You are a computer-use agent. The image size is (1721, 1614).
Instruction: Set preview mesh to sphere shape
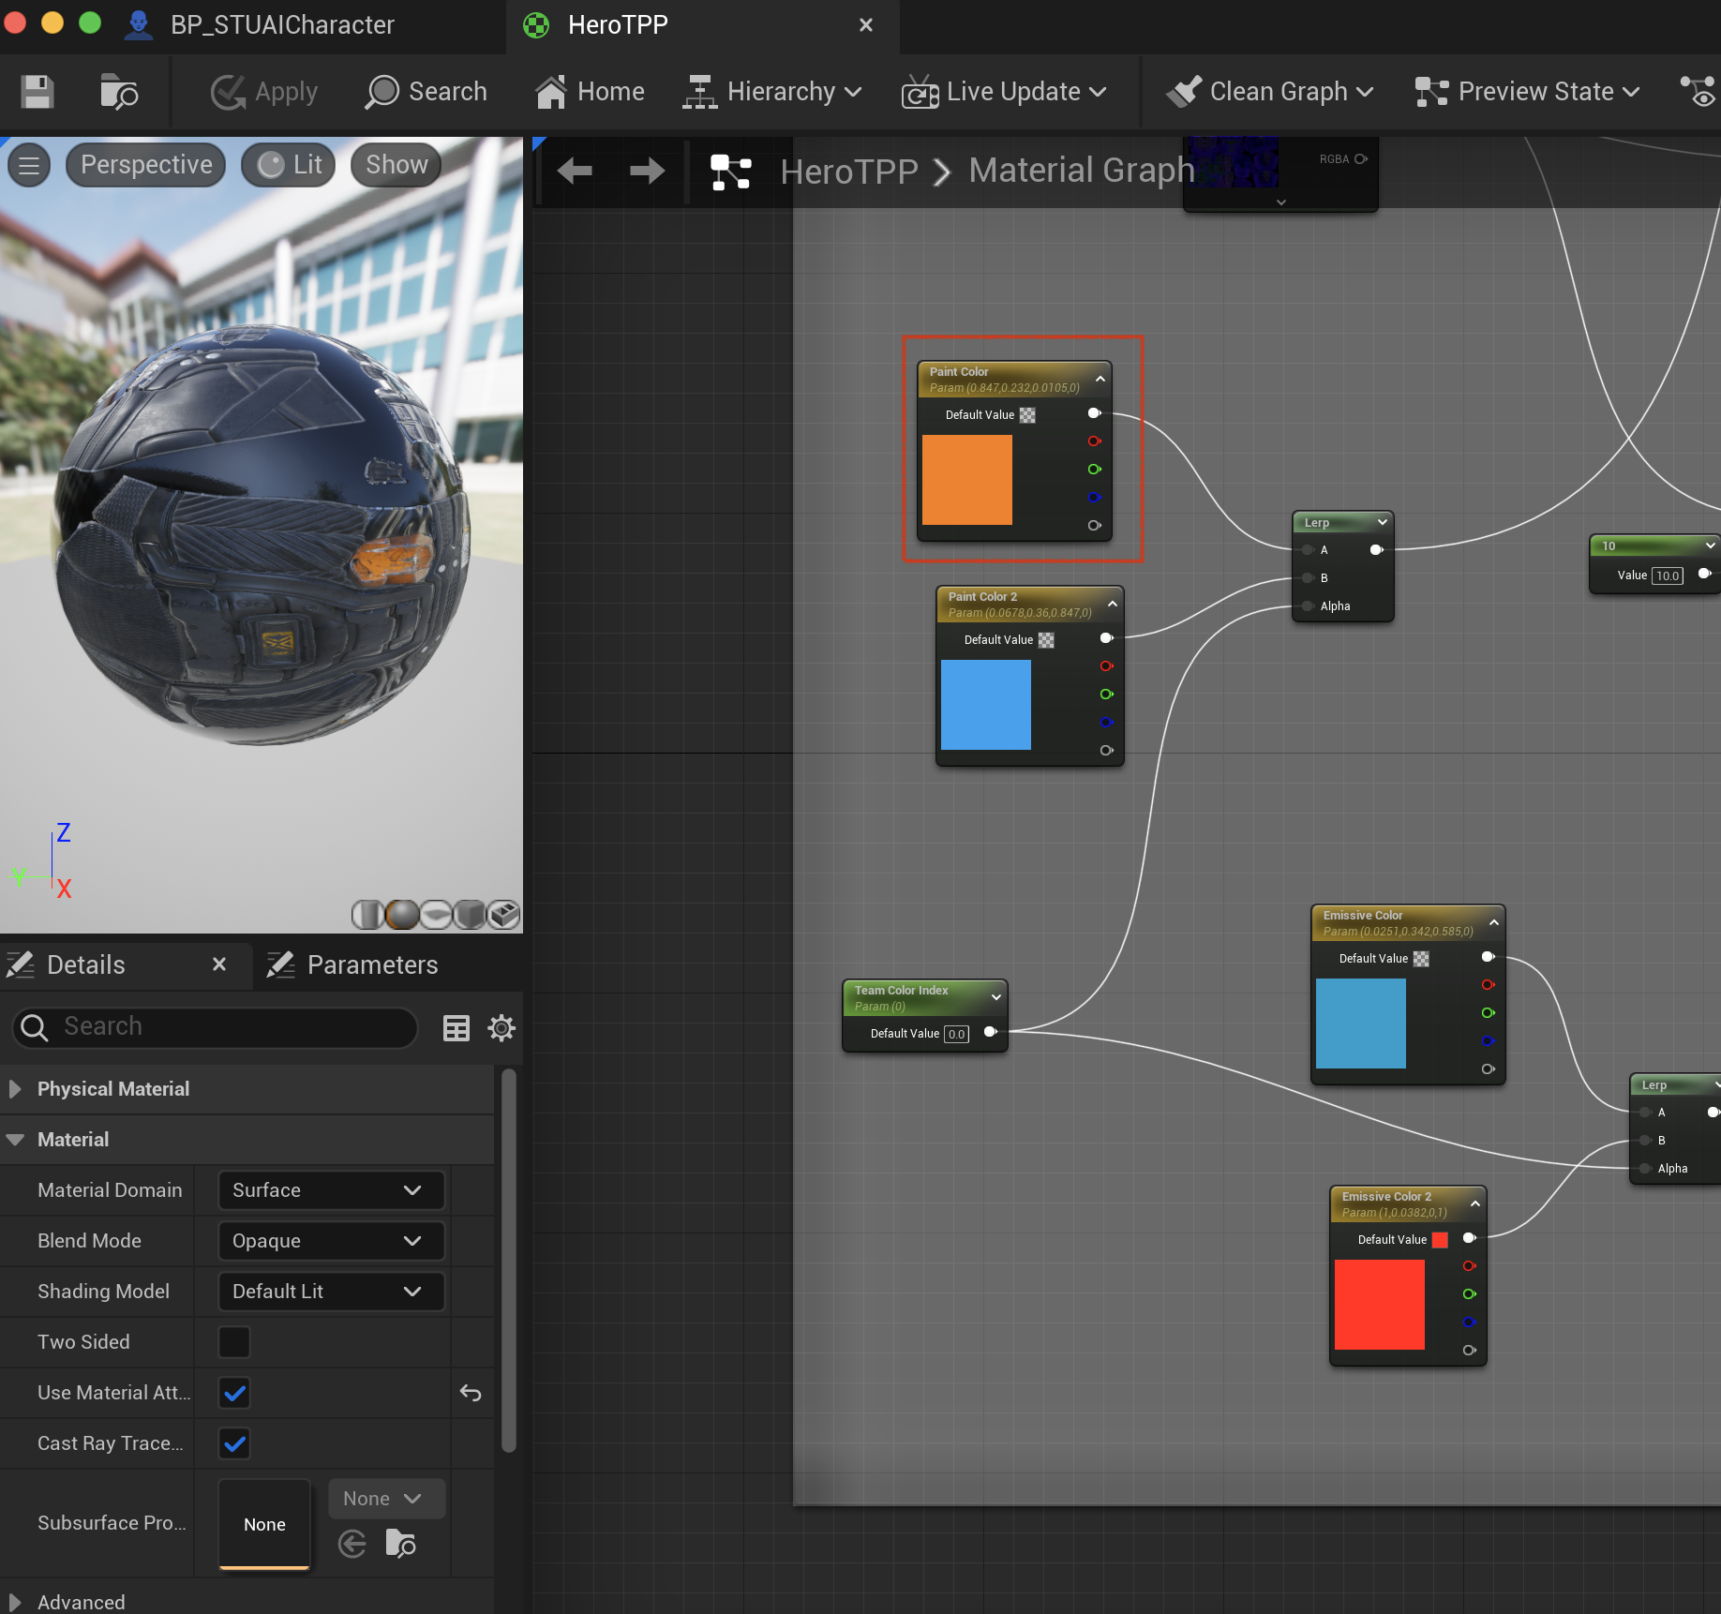click(x=401, y=914)
